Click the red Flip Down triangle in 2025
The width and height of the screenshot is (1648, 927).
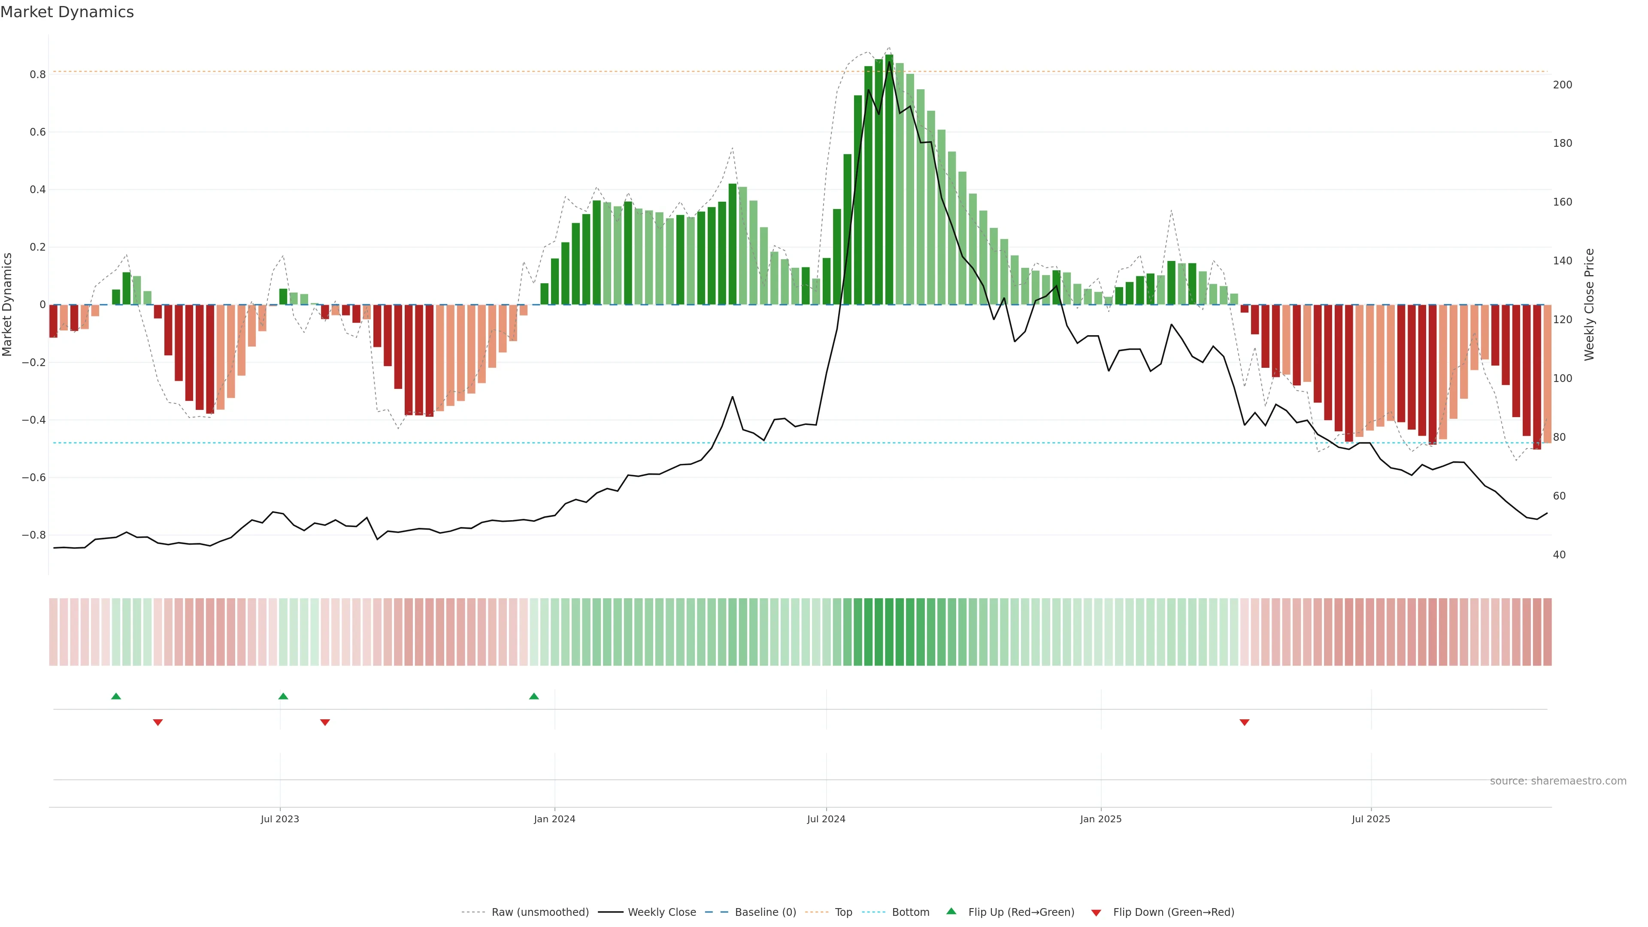1244,722
